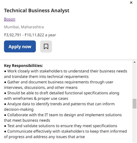Click the 'Gather and document business requirements' bullet
The width and height of the screenshot is (137, 143).
(x=59, y=85)
